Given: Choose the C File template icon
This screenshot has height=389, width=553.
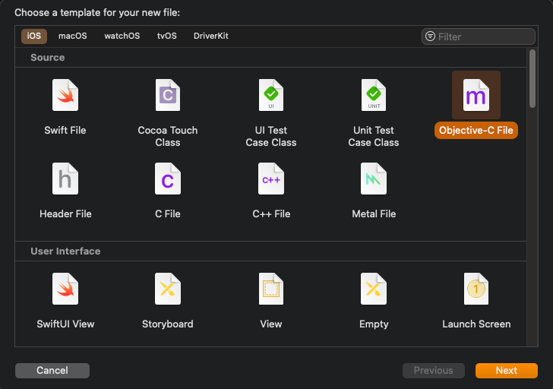Looking at the screenshot, I should pos(168,179).
